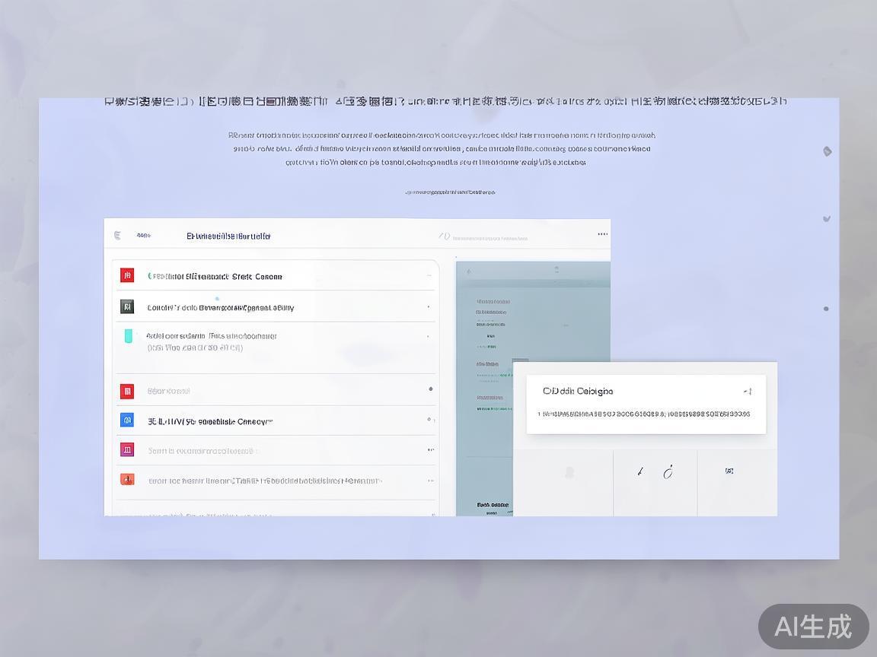This screenshot has width=877, height=657.
Task: Click the search field in the panel header
Action: click(489, 238)
